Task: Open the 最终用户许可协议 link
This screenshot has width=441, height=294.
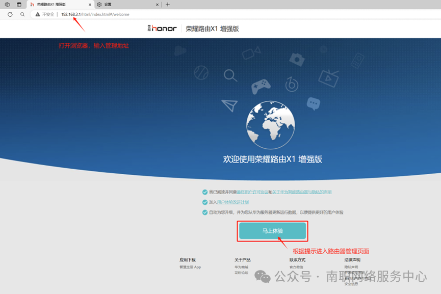Action: (252, 192)
